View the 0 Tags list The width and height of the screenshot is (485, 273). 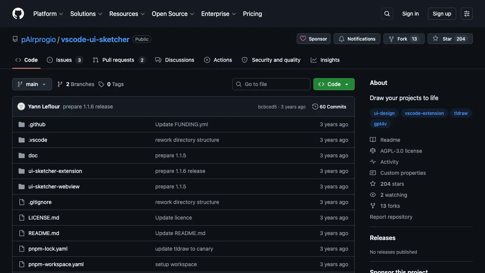coord(111,84)
